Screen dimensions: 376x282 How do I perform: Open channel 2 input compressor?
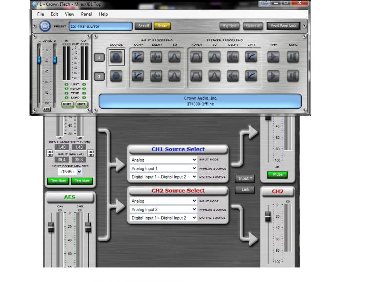point(138,76)
